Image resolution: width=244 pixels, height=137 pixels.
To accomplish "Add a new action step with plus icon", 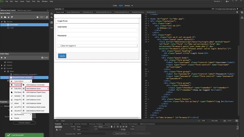I will pyautogui.click(x=2, y=58).
